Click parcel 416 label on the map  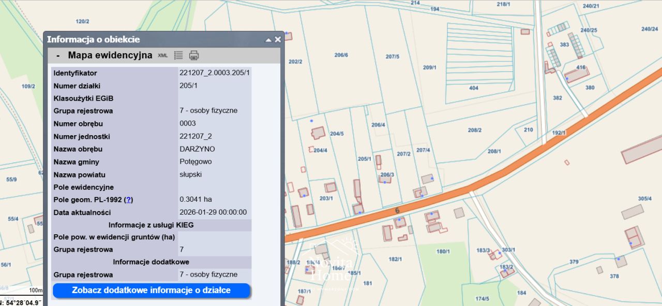(581, 68)
